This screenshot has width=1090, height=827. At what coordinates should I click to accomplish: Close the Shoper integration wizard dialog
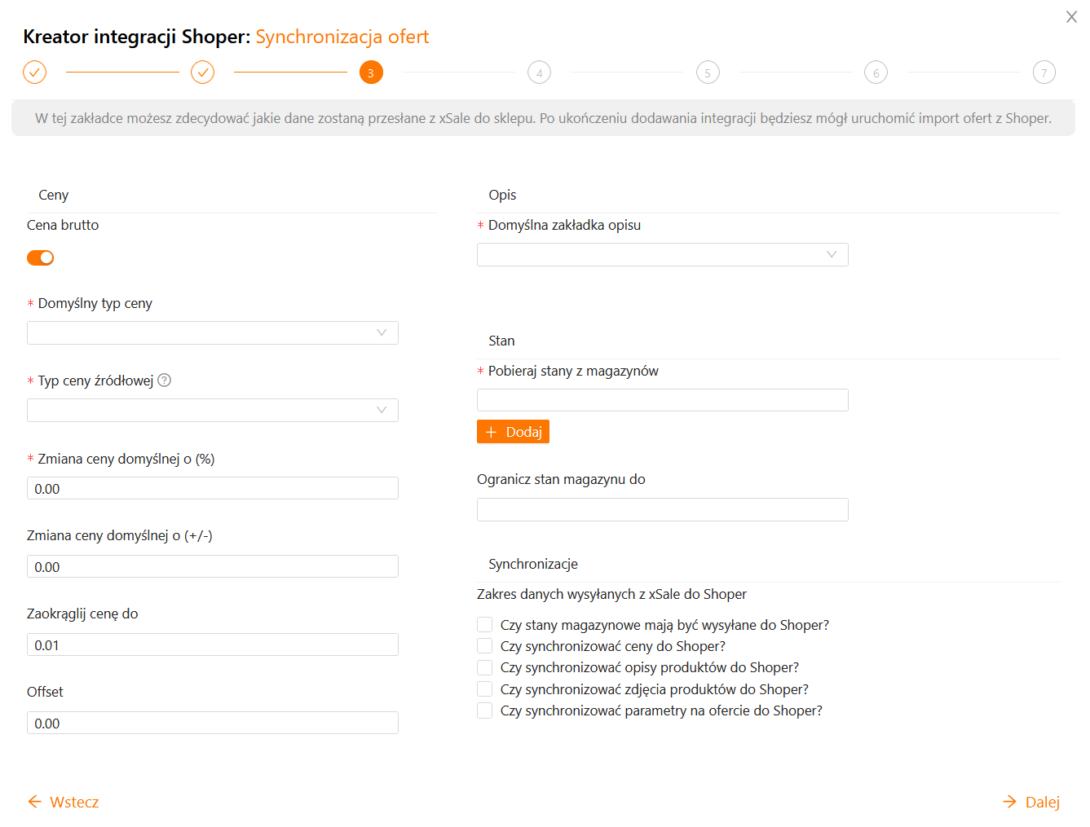click(1071, 17)
